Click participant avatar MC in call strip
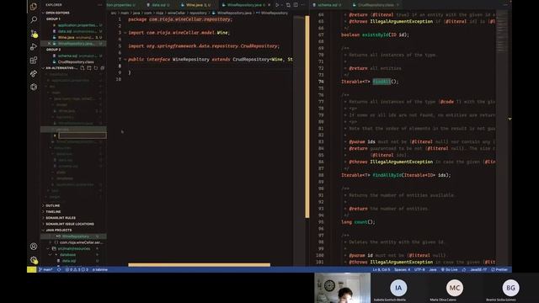This screenshot has width=539, height=303. tap(455, 288)
